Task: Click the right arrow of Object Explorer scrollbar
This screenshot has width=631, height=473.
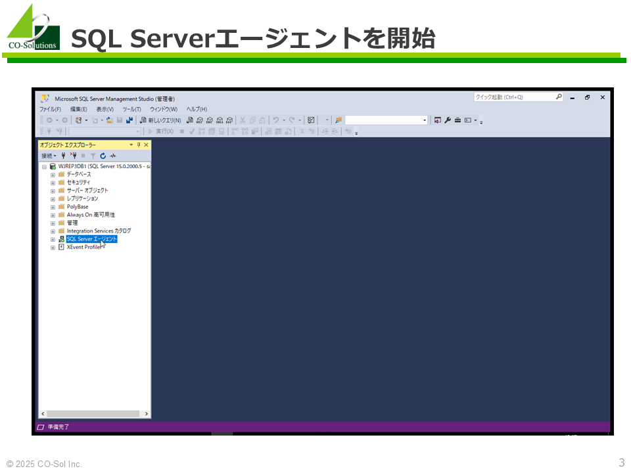Action: pyautogui.click(x=147, y=414)
